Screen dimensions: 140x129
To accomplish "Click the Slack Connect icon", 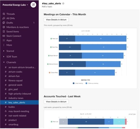I will click(4, 36).
